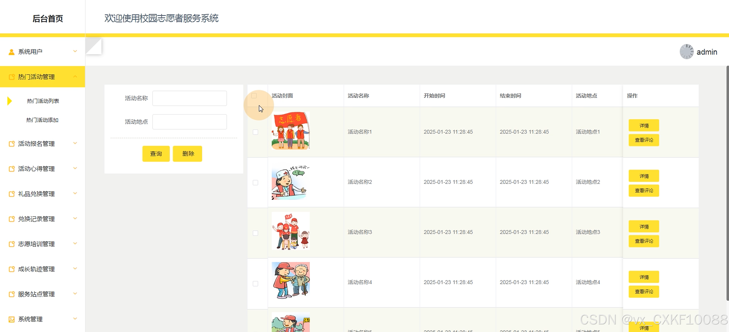Click the 活动报名管理 sidebar icon

point(12,144)
